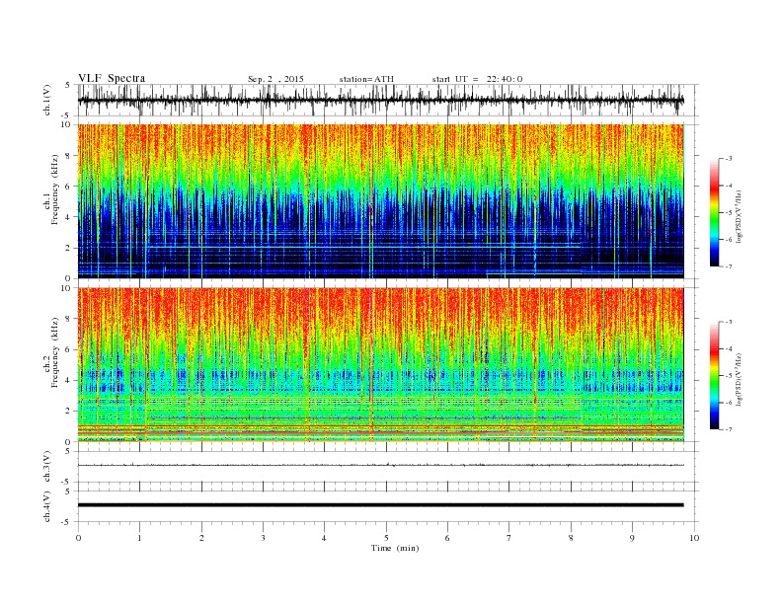Click the "-7" label on upper colorbar

coord(727,266)
